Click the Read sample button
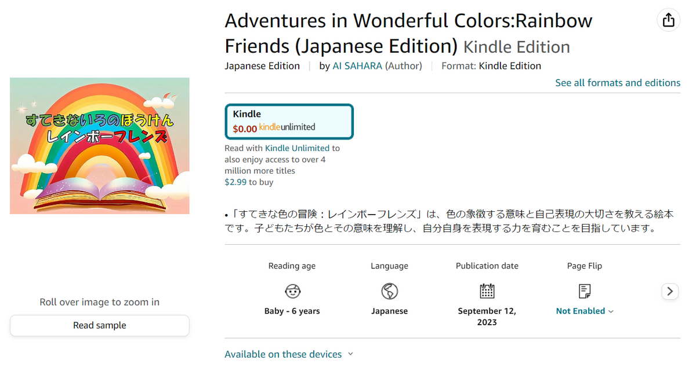The image size is (696, 375). (100, 325)
